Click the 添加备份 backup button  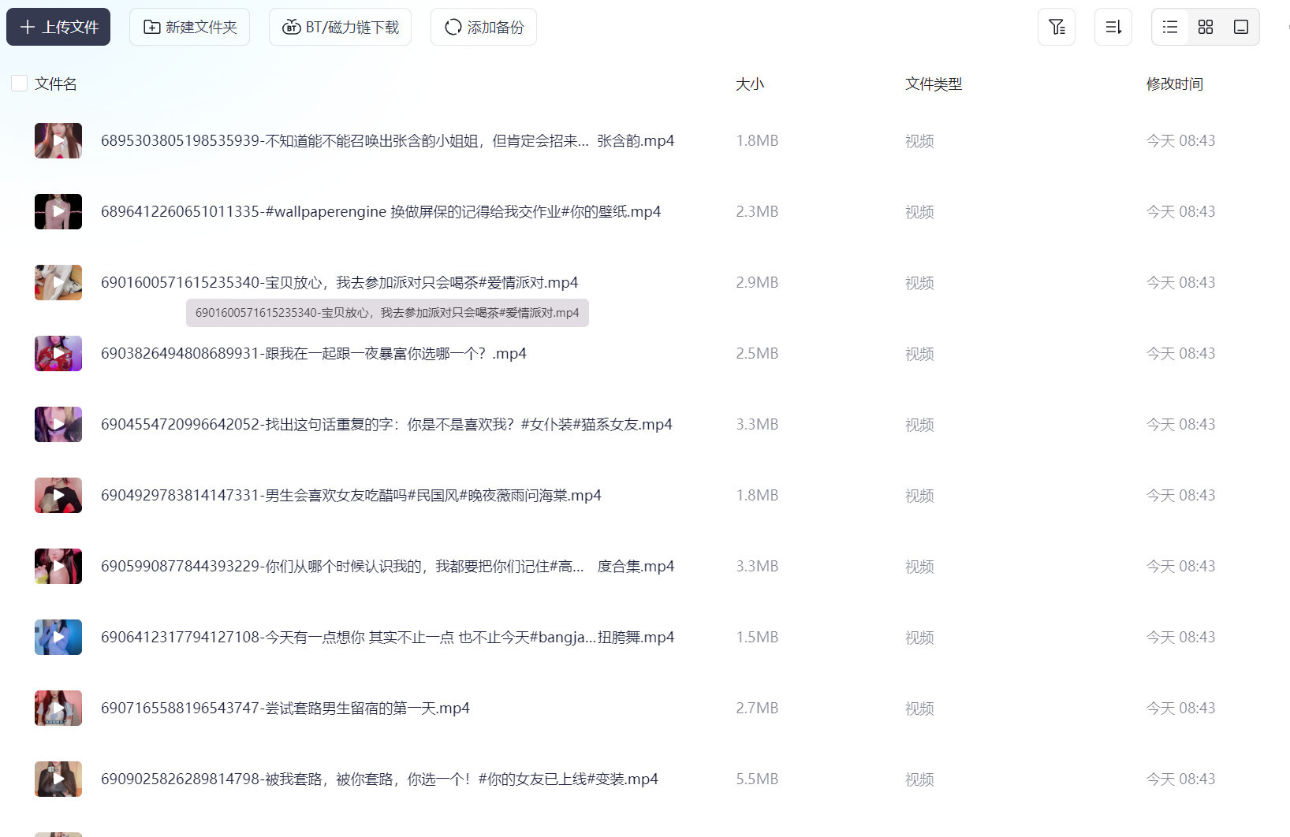pos(483,27)
